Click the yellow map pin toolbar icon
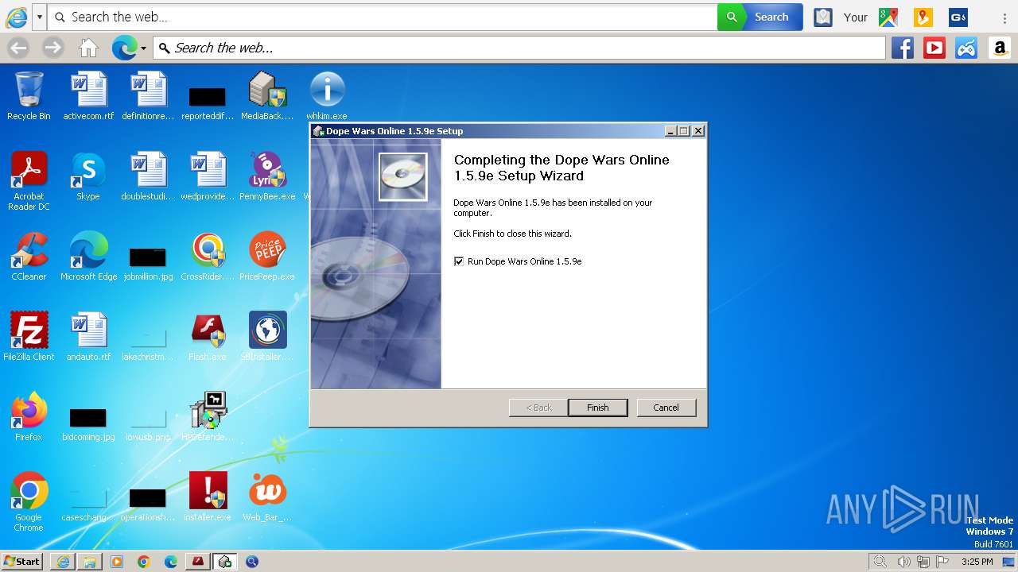The image size is (1018, 572). click(923, 17)
